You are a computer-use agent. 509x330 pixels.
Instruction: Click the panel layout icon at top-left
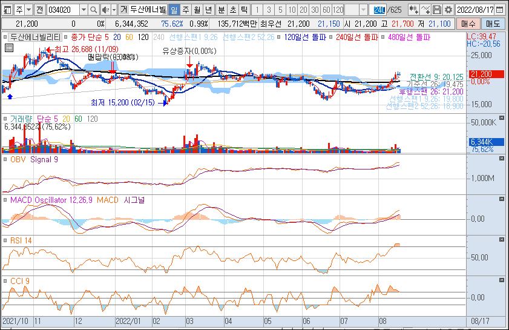[x=7, y=10]
